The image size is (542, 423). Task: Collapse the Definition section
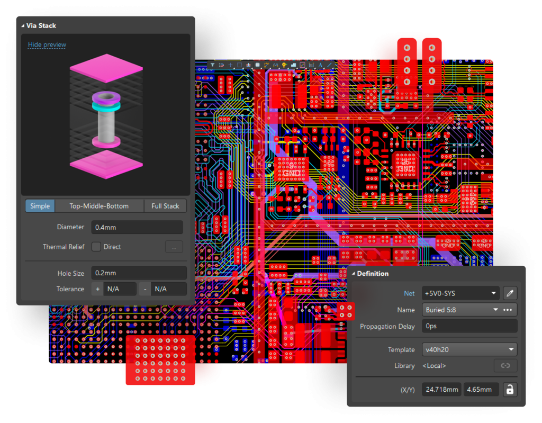click(x=354, y=274)
